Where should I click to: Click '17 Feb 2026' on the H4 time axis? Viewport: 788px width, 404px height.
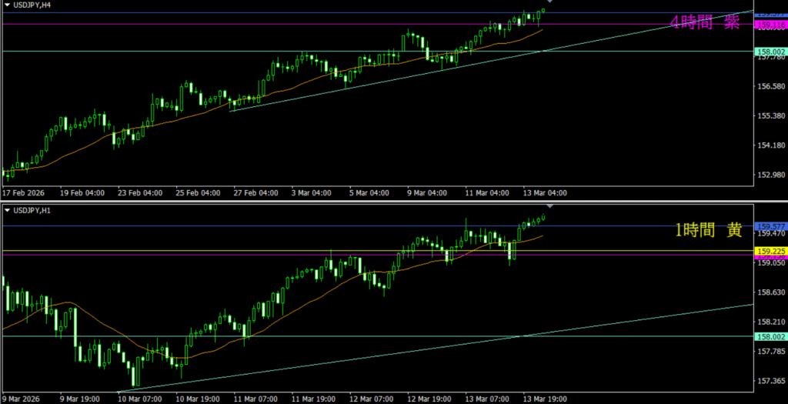point(25,192)
